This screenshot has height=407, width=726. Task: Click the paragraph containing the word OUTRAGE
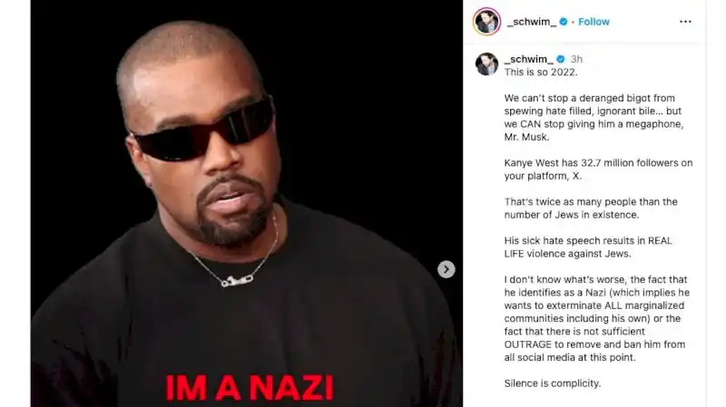[597, 318]
